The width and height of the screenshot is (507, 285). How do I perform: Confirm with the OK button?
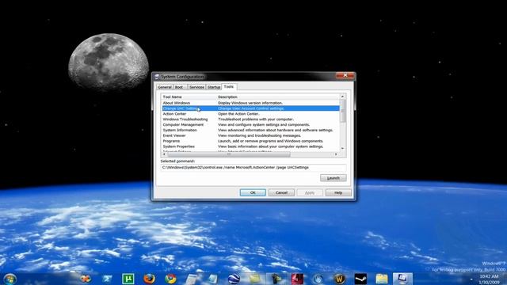(x=253, y=192)
